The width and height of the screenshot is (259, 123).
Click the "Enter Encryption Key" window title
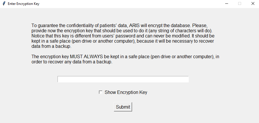(x=23, y=4)
